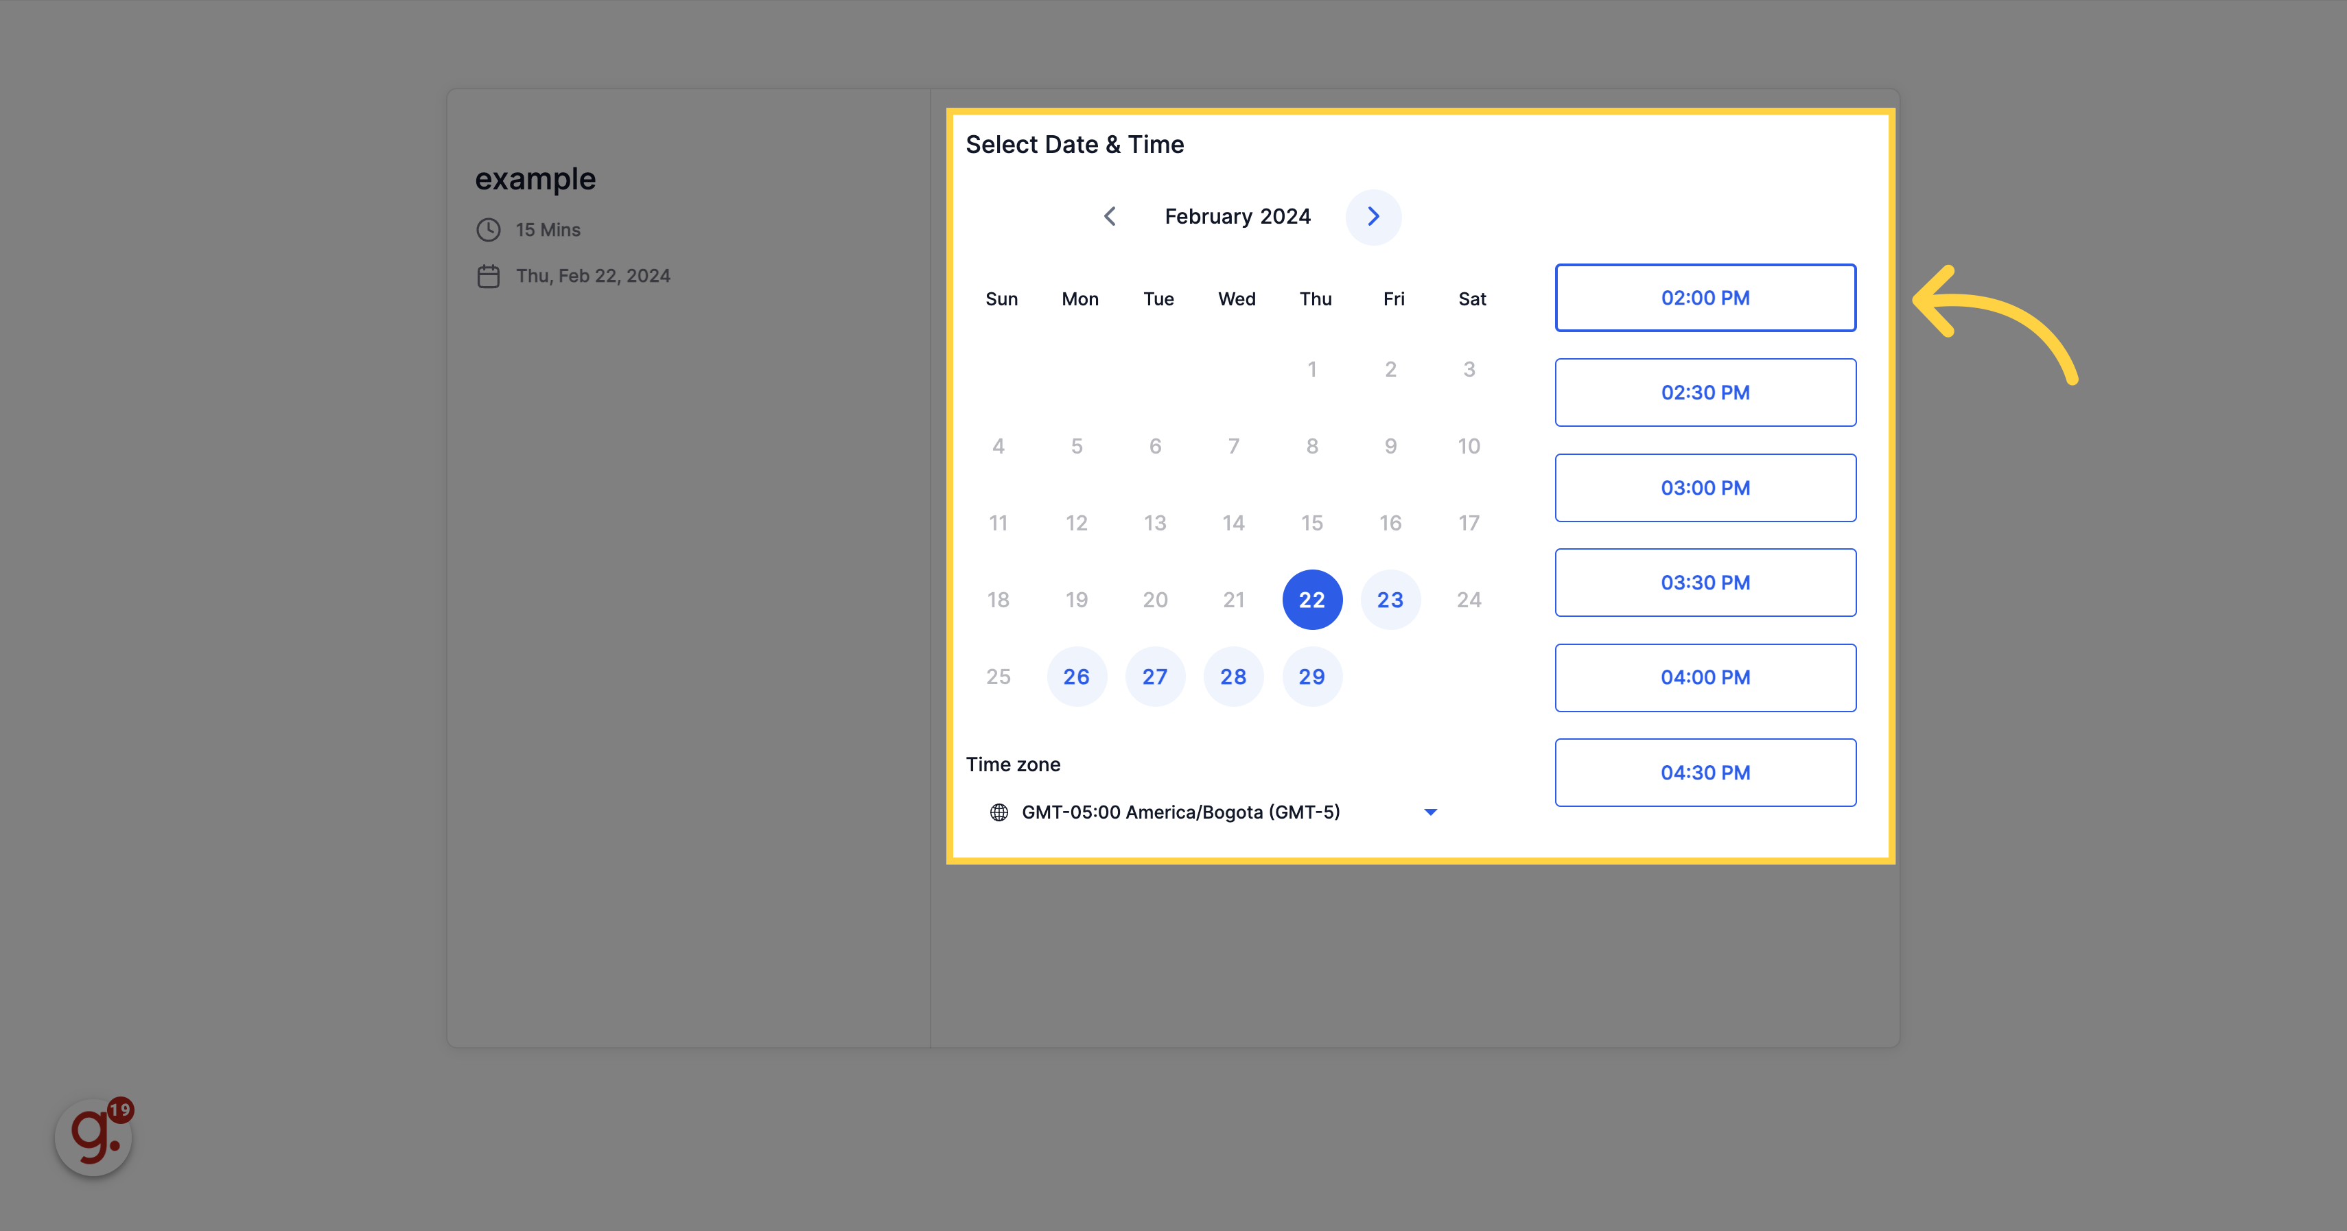The image size is (2347, 1231).
Task: Select the 04:30 PM time slot
Action: [1705, 773]
